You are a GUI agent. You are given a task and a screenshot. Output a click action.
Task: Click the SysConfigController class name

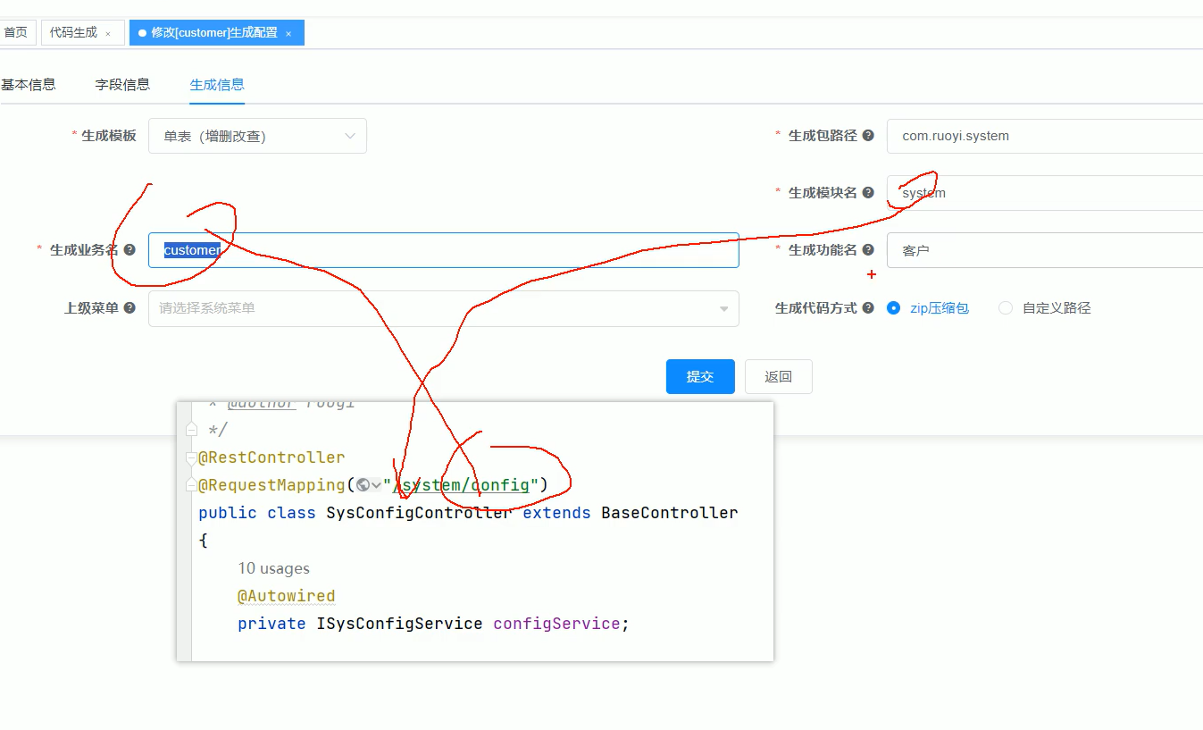(419, 513)
